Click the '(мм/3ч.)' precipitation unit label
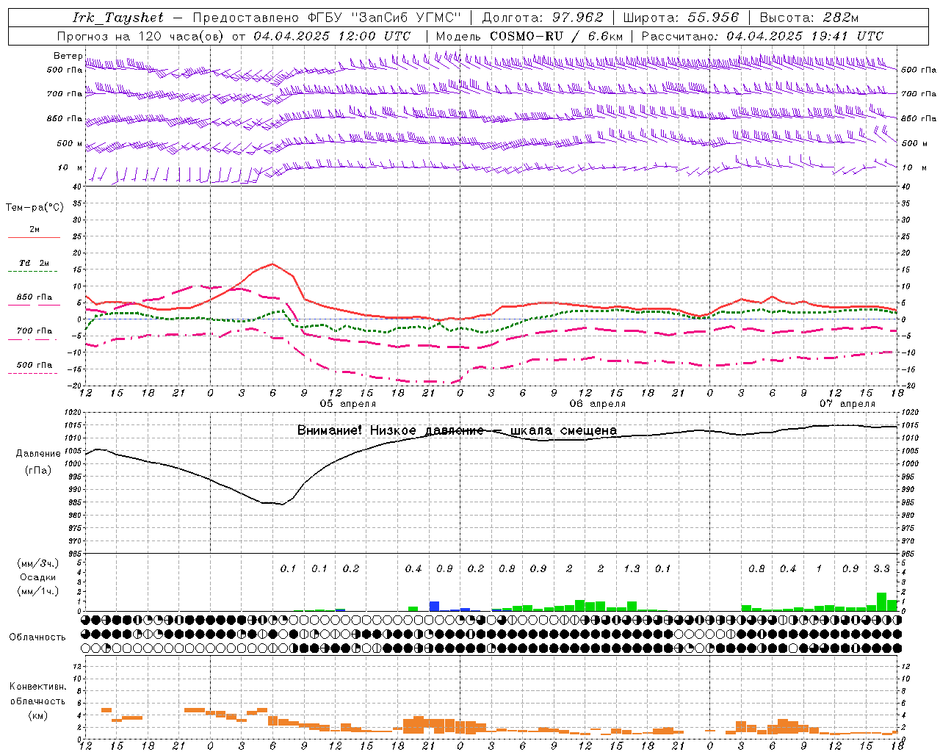This screenshot has width=940, height=752. click(x=38, y=563)
